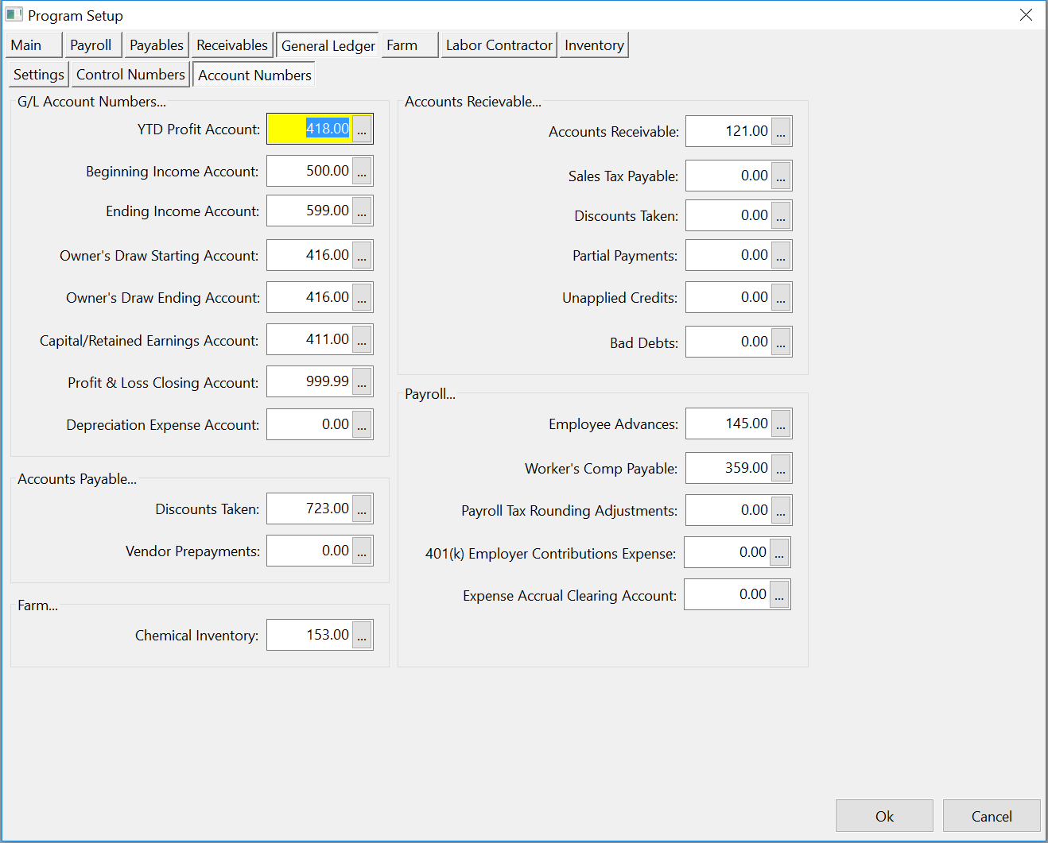Close the Program Setup window

(x=1026, y=15)
